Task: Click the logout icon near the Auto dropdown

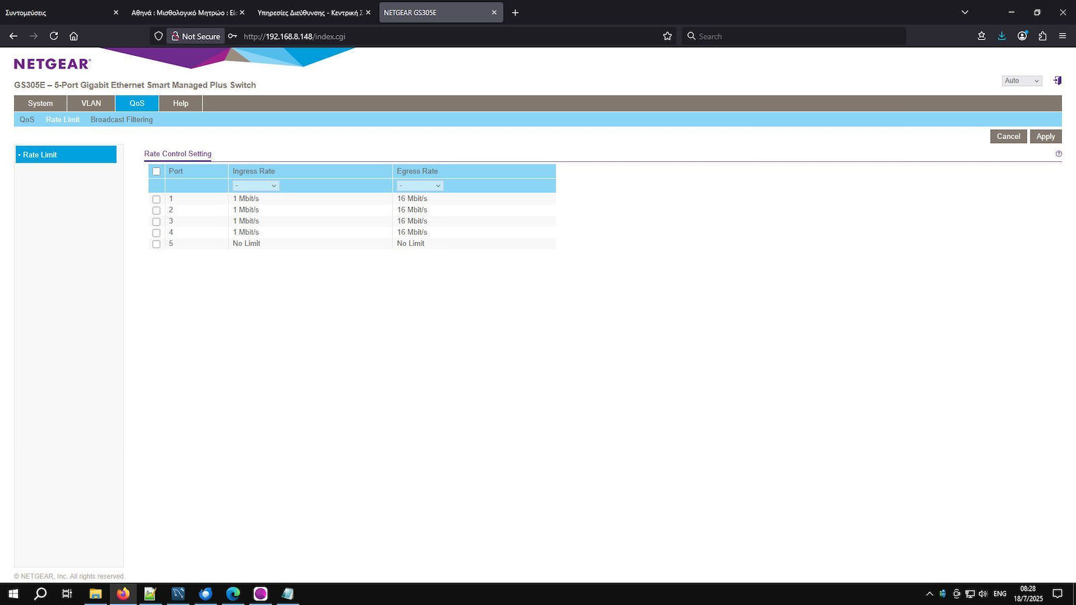Action: click(x=1057, y=81)
